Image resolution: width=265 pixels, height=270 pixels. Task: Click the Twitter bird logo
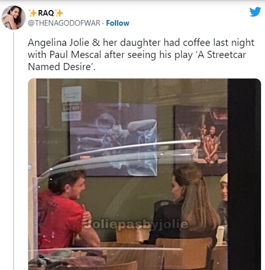tap(255, 12)
